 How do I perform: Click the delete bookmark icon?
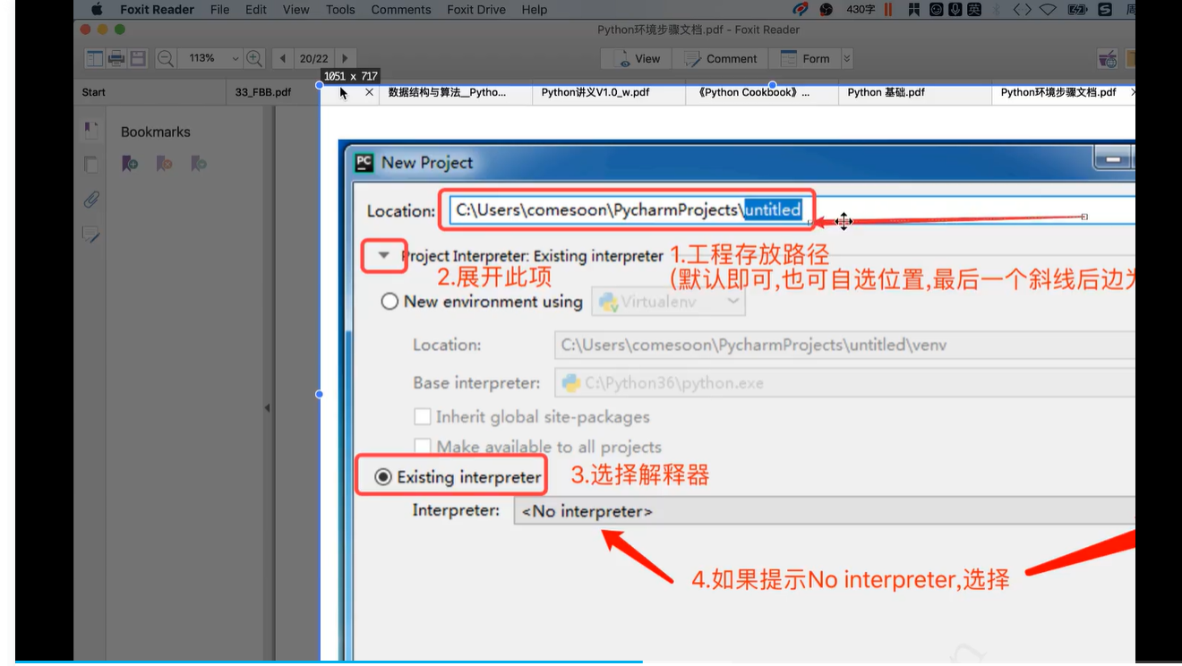pyautogui.click(x=164, y=164)
